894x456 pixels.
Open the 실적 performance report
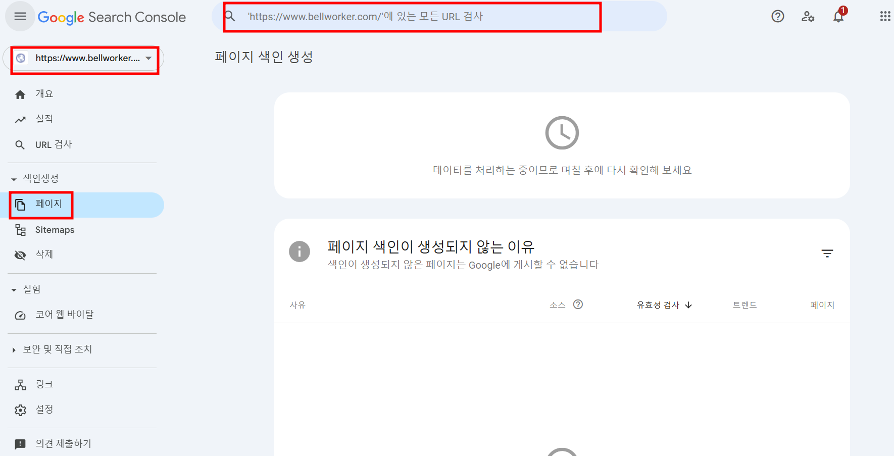44,119
